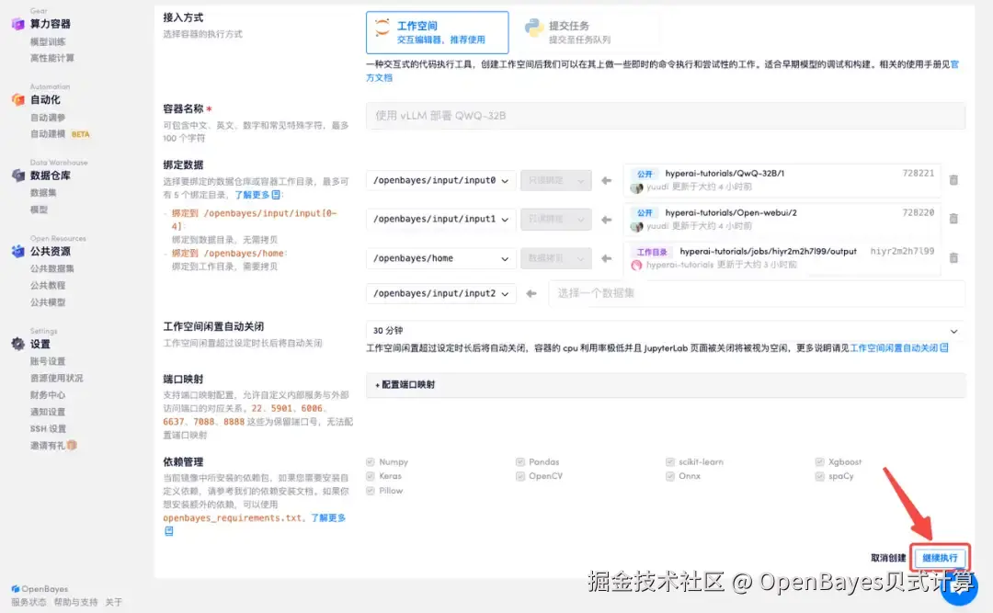Viewport: 993px width, 613px height.
Task: Toggle the OpenCV checkbox
Action: [x=519, y=476]
